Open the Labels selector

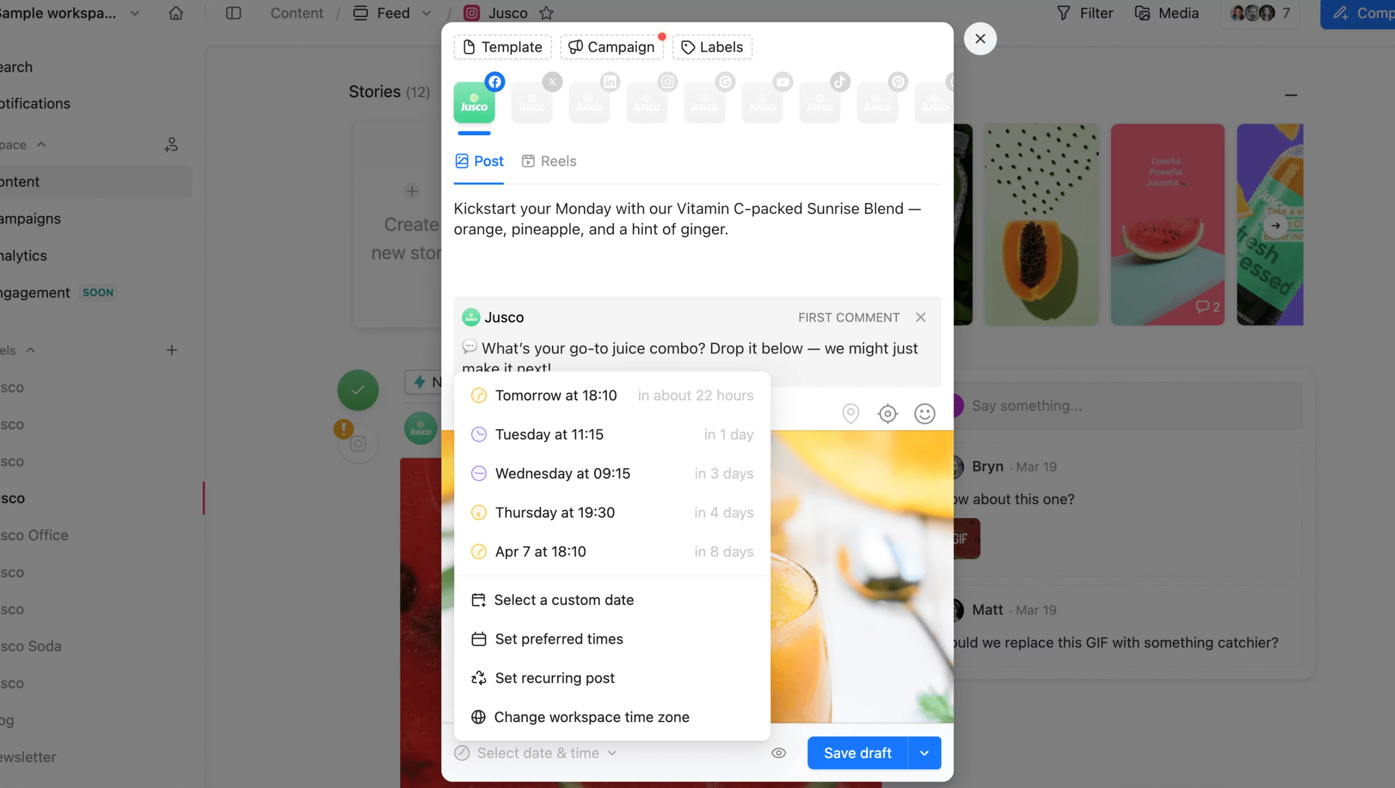pos(712,47)
